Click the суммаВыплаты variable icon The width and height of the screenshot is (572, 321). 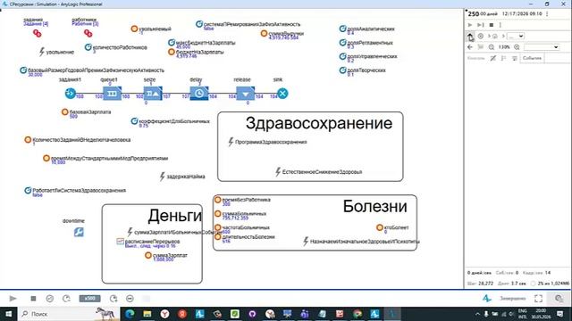coord(264,34)
